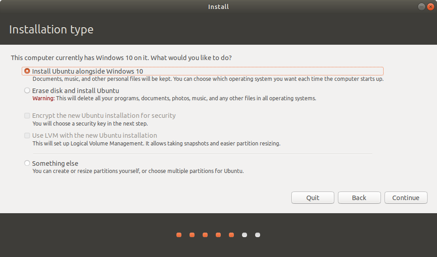Viewport: 437px width, 257px height.
Task: Click the 'Installation type' heading
Action: tap(51, 29)
